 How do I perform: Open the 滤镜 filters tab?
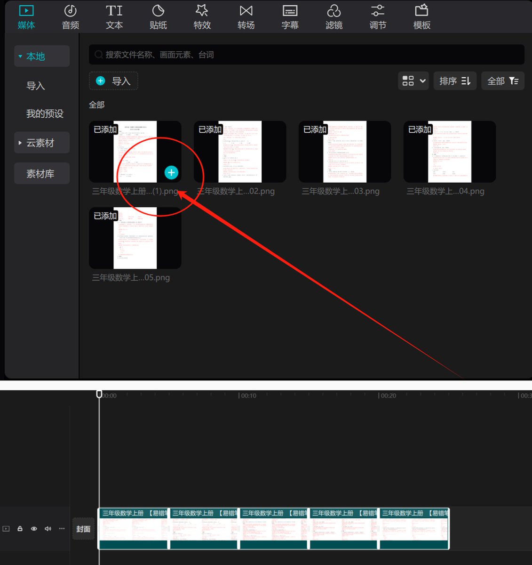(334, 17)
